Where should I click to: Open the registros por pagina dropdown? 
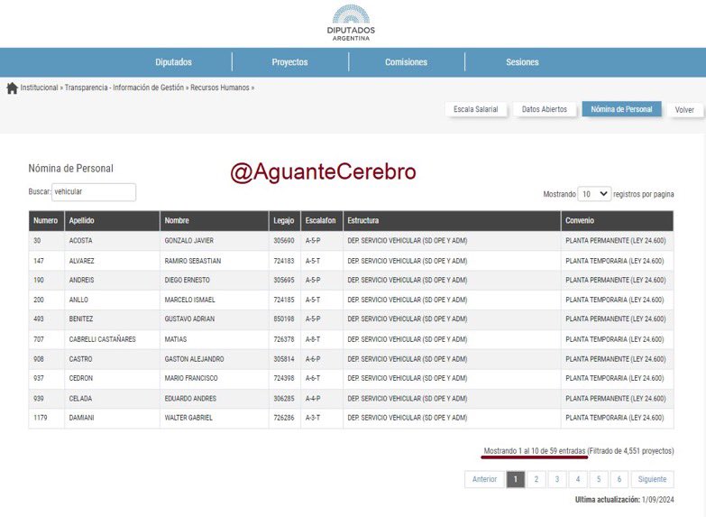coord(594,194)
